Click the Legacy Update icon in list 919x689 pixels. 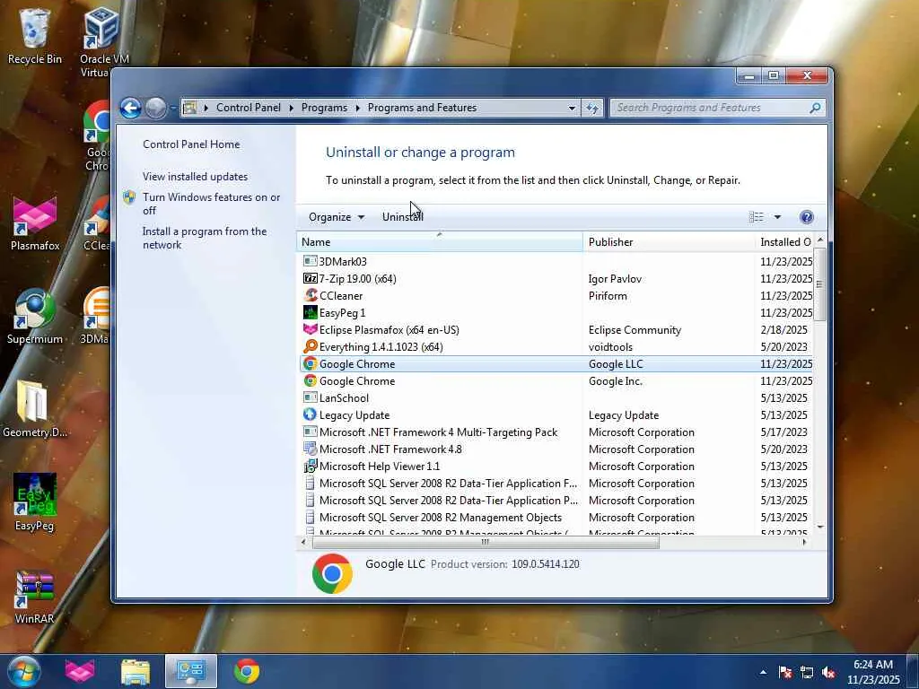[x=310, y=414]
